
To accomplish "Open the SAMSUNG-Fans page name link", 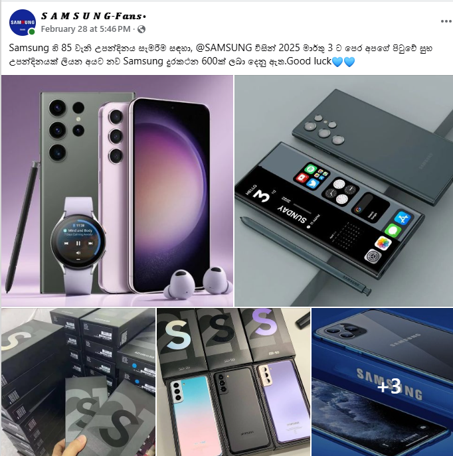I will (x=93, y=16).
